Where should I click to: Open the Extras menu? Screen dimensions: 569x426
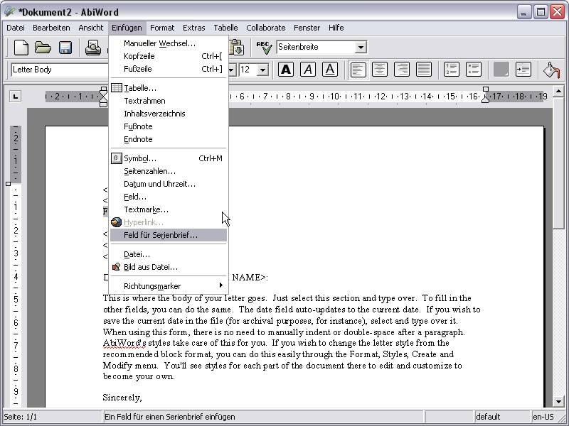193,28
